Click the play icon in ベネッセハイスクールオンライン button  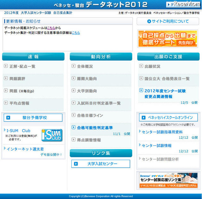pyautogui.click(x=143, y=117)
